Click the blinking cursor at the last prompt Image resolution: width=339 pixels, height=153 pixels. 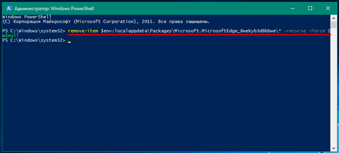click(x=69, y=42)
